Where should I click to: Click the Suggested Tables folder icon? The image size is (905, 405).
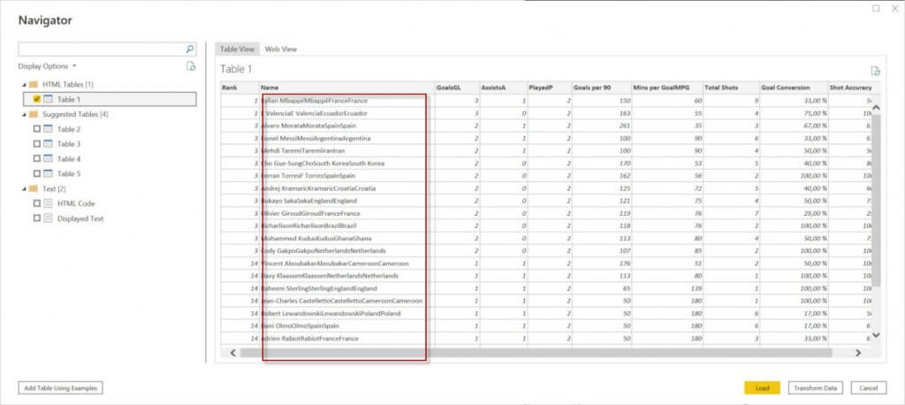34,114
